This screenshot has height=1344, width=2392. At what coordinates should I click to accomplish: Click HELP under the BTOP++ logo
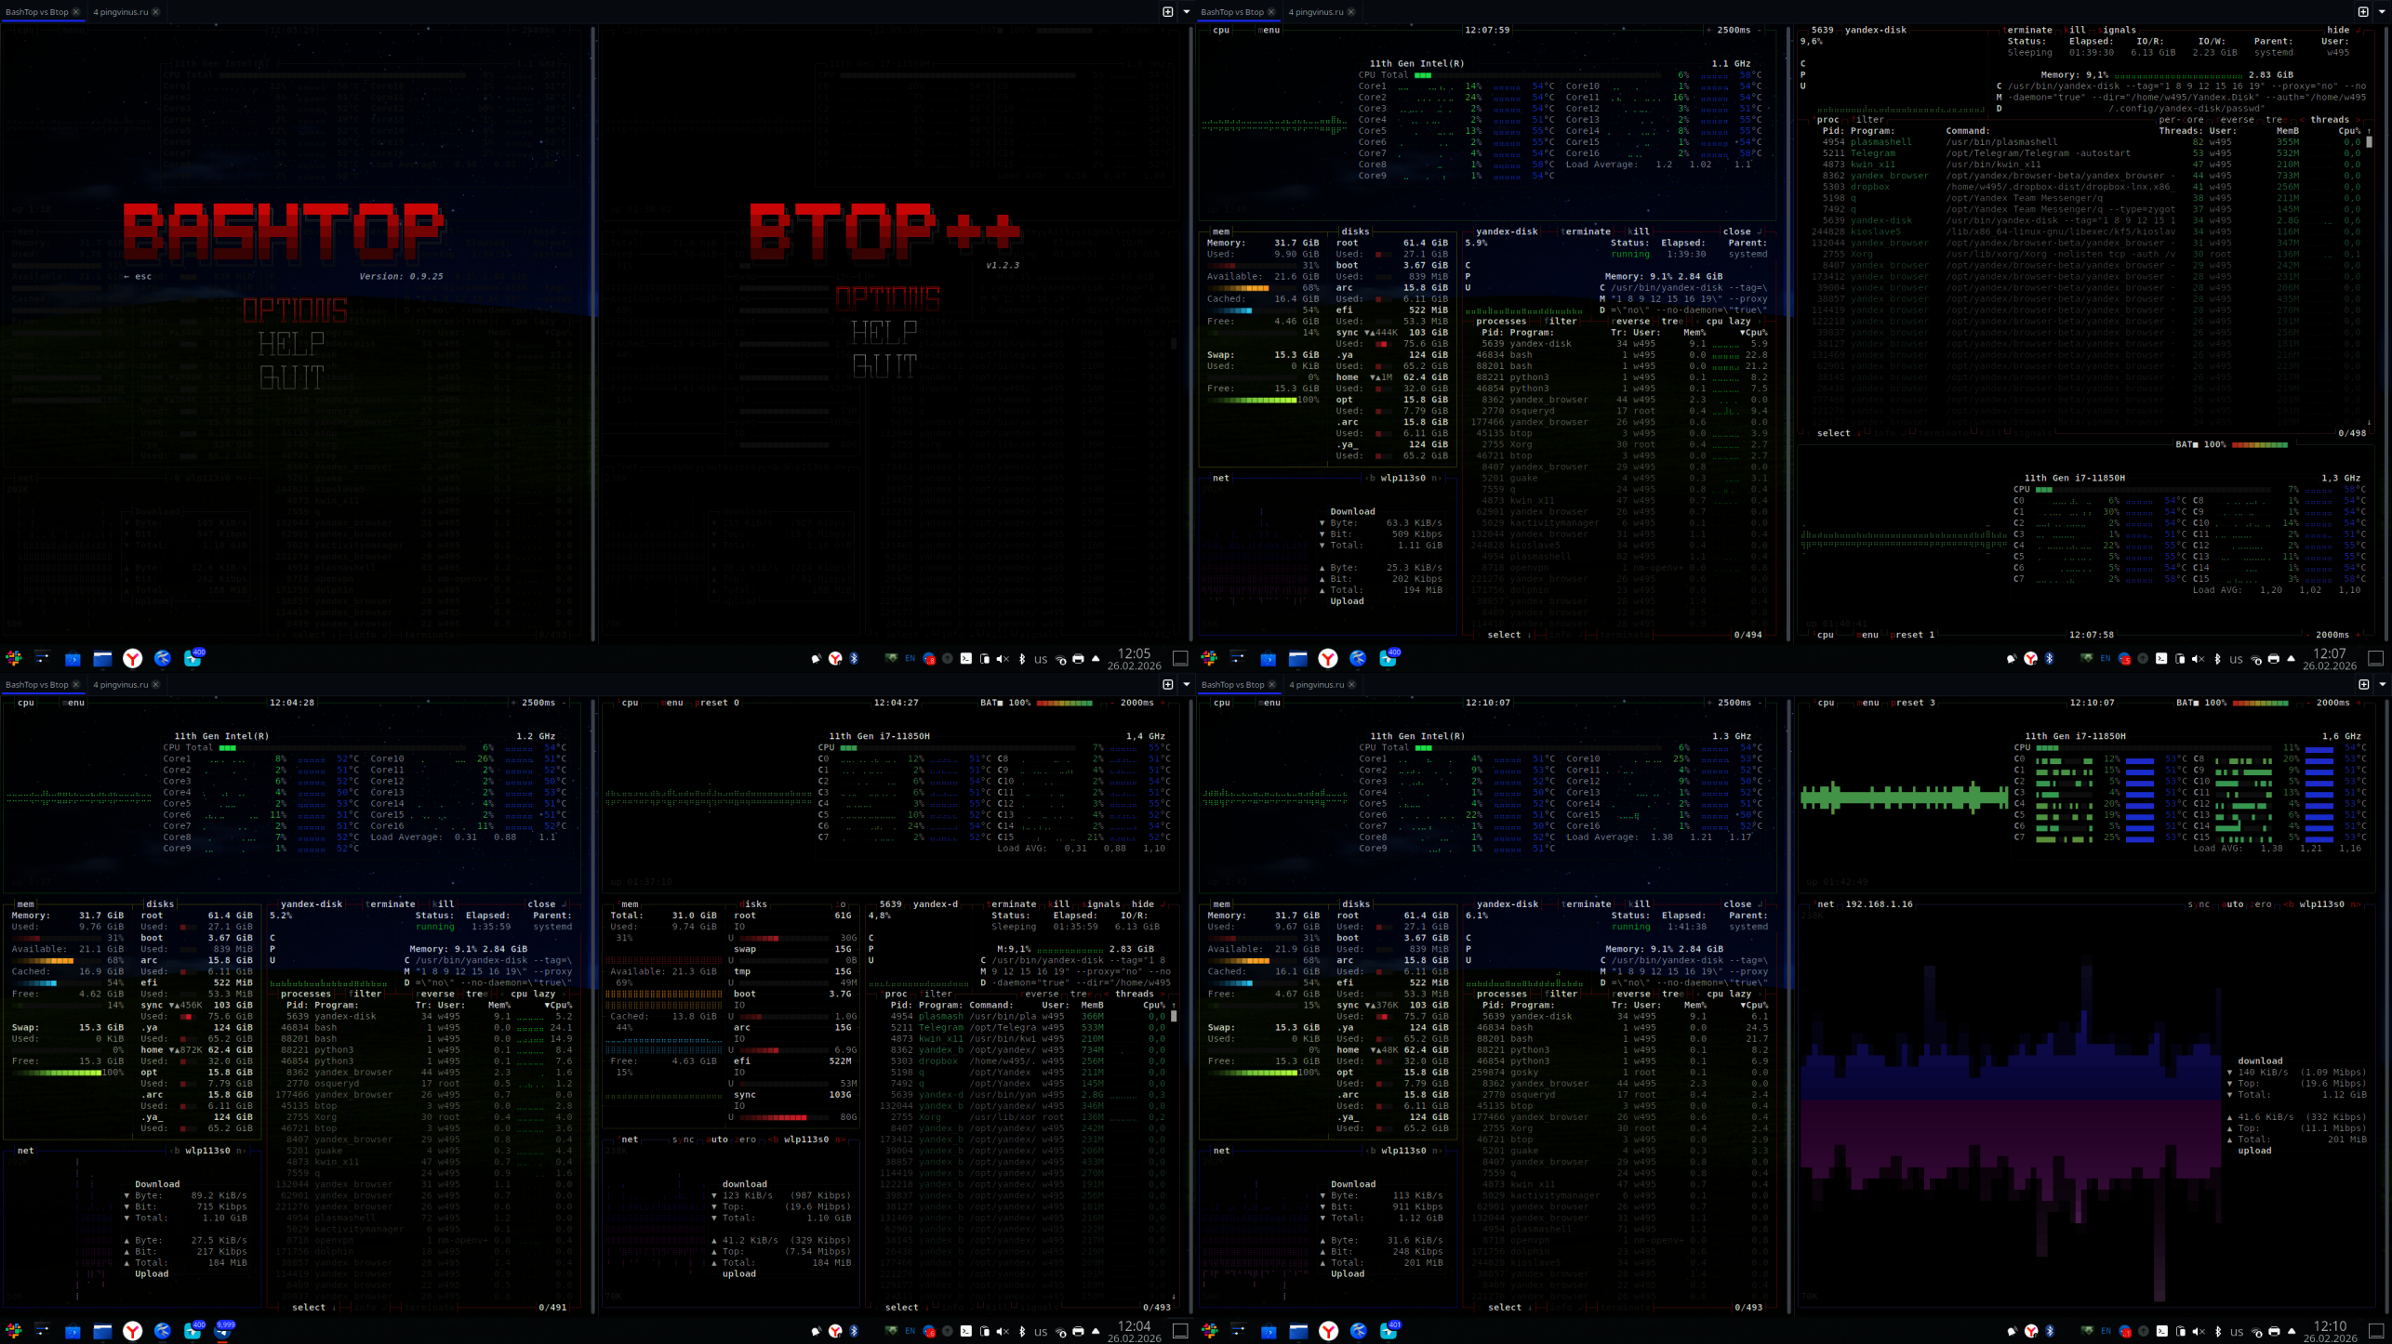point(884,332)
